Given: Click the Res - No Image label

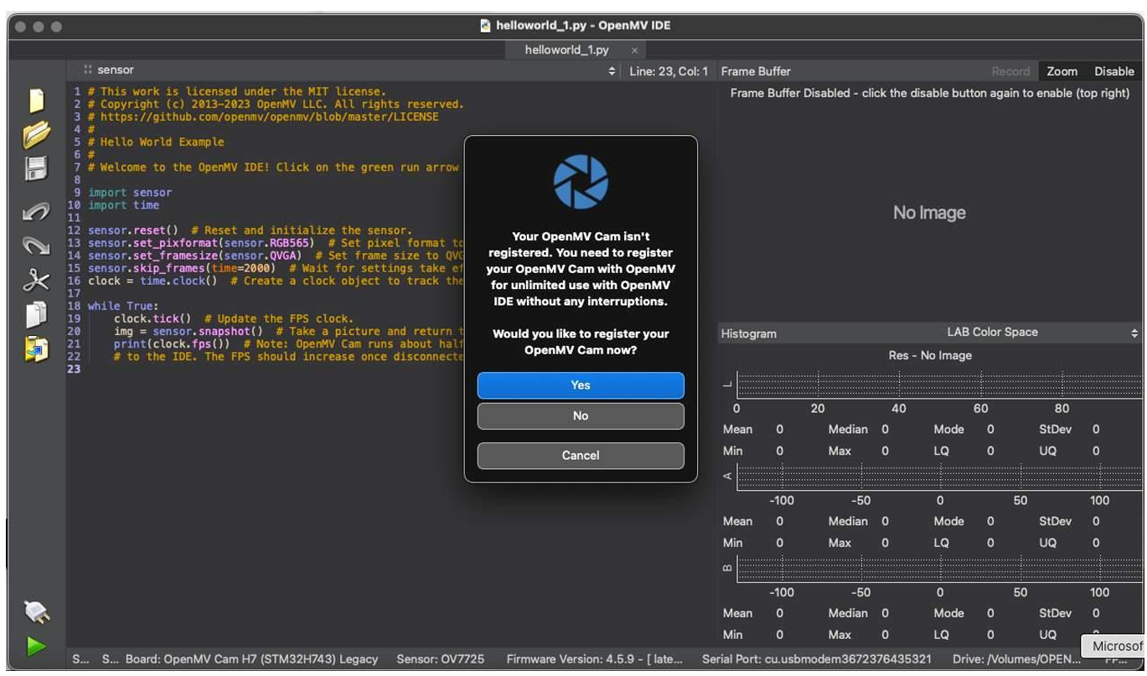Looking at the screenshot, I should [930, 355].
